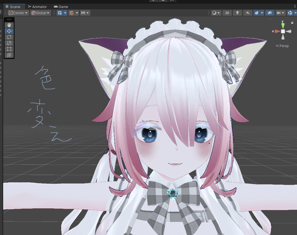Switch to the Animator tab

pos(37,7)
